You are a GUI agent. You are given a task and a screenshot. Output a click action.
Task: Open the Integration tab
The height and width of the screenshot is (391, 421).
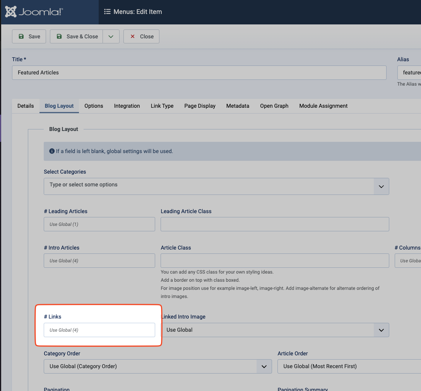127,106
